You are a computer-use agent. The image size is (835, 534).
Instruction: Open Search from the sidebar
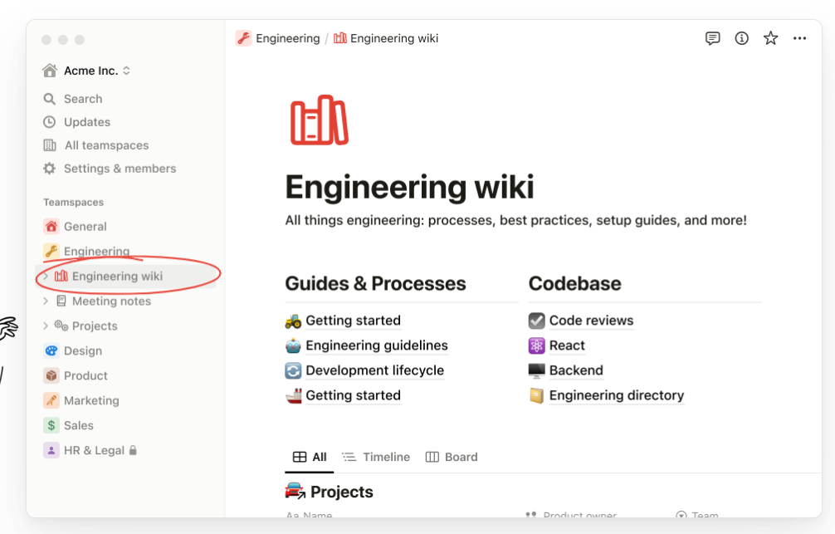coord(82,98)
